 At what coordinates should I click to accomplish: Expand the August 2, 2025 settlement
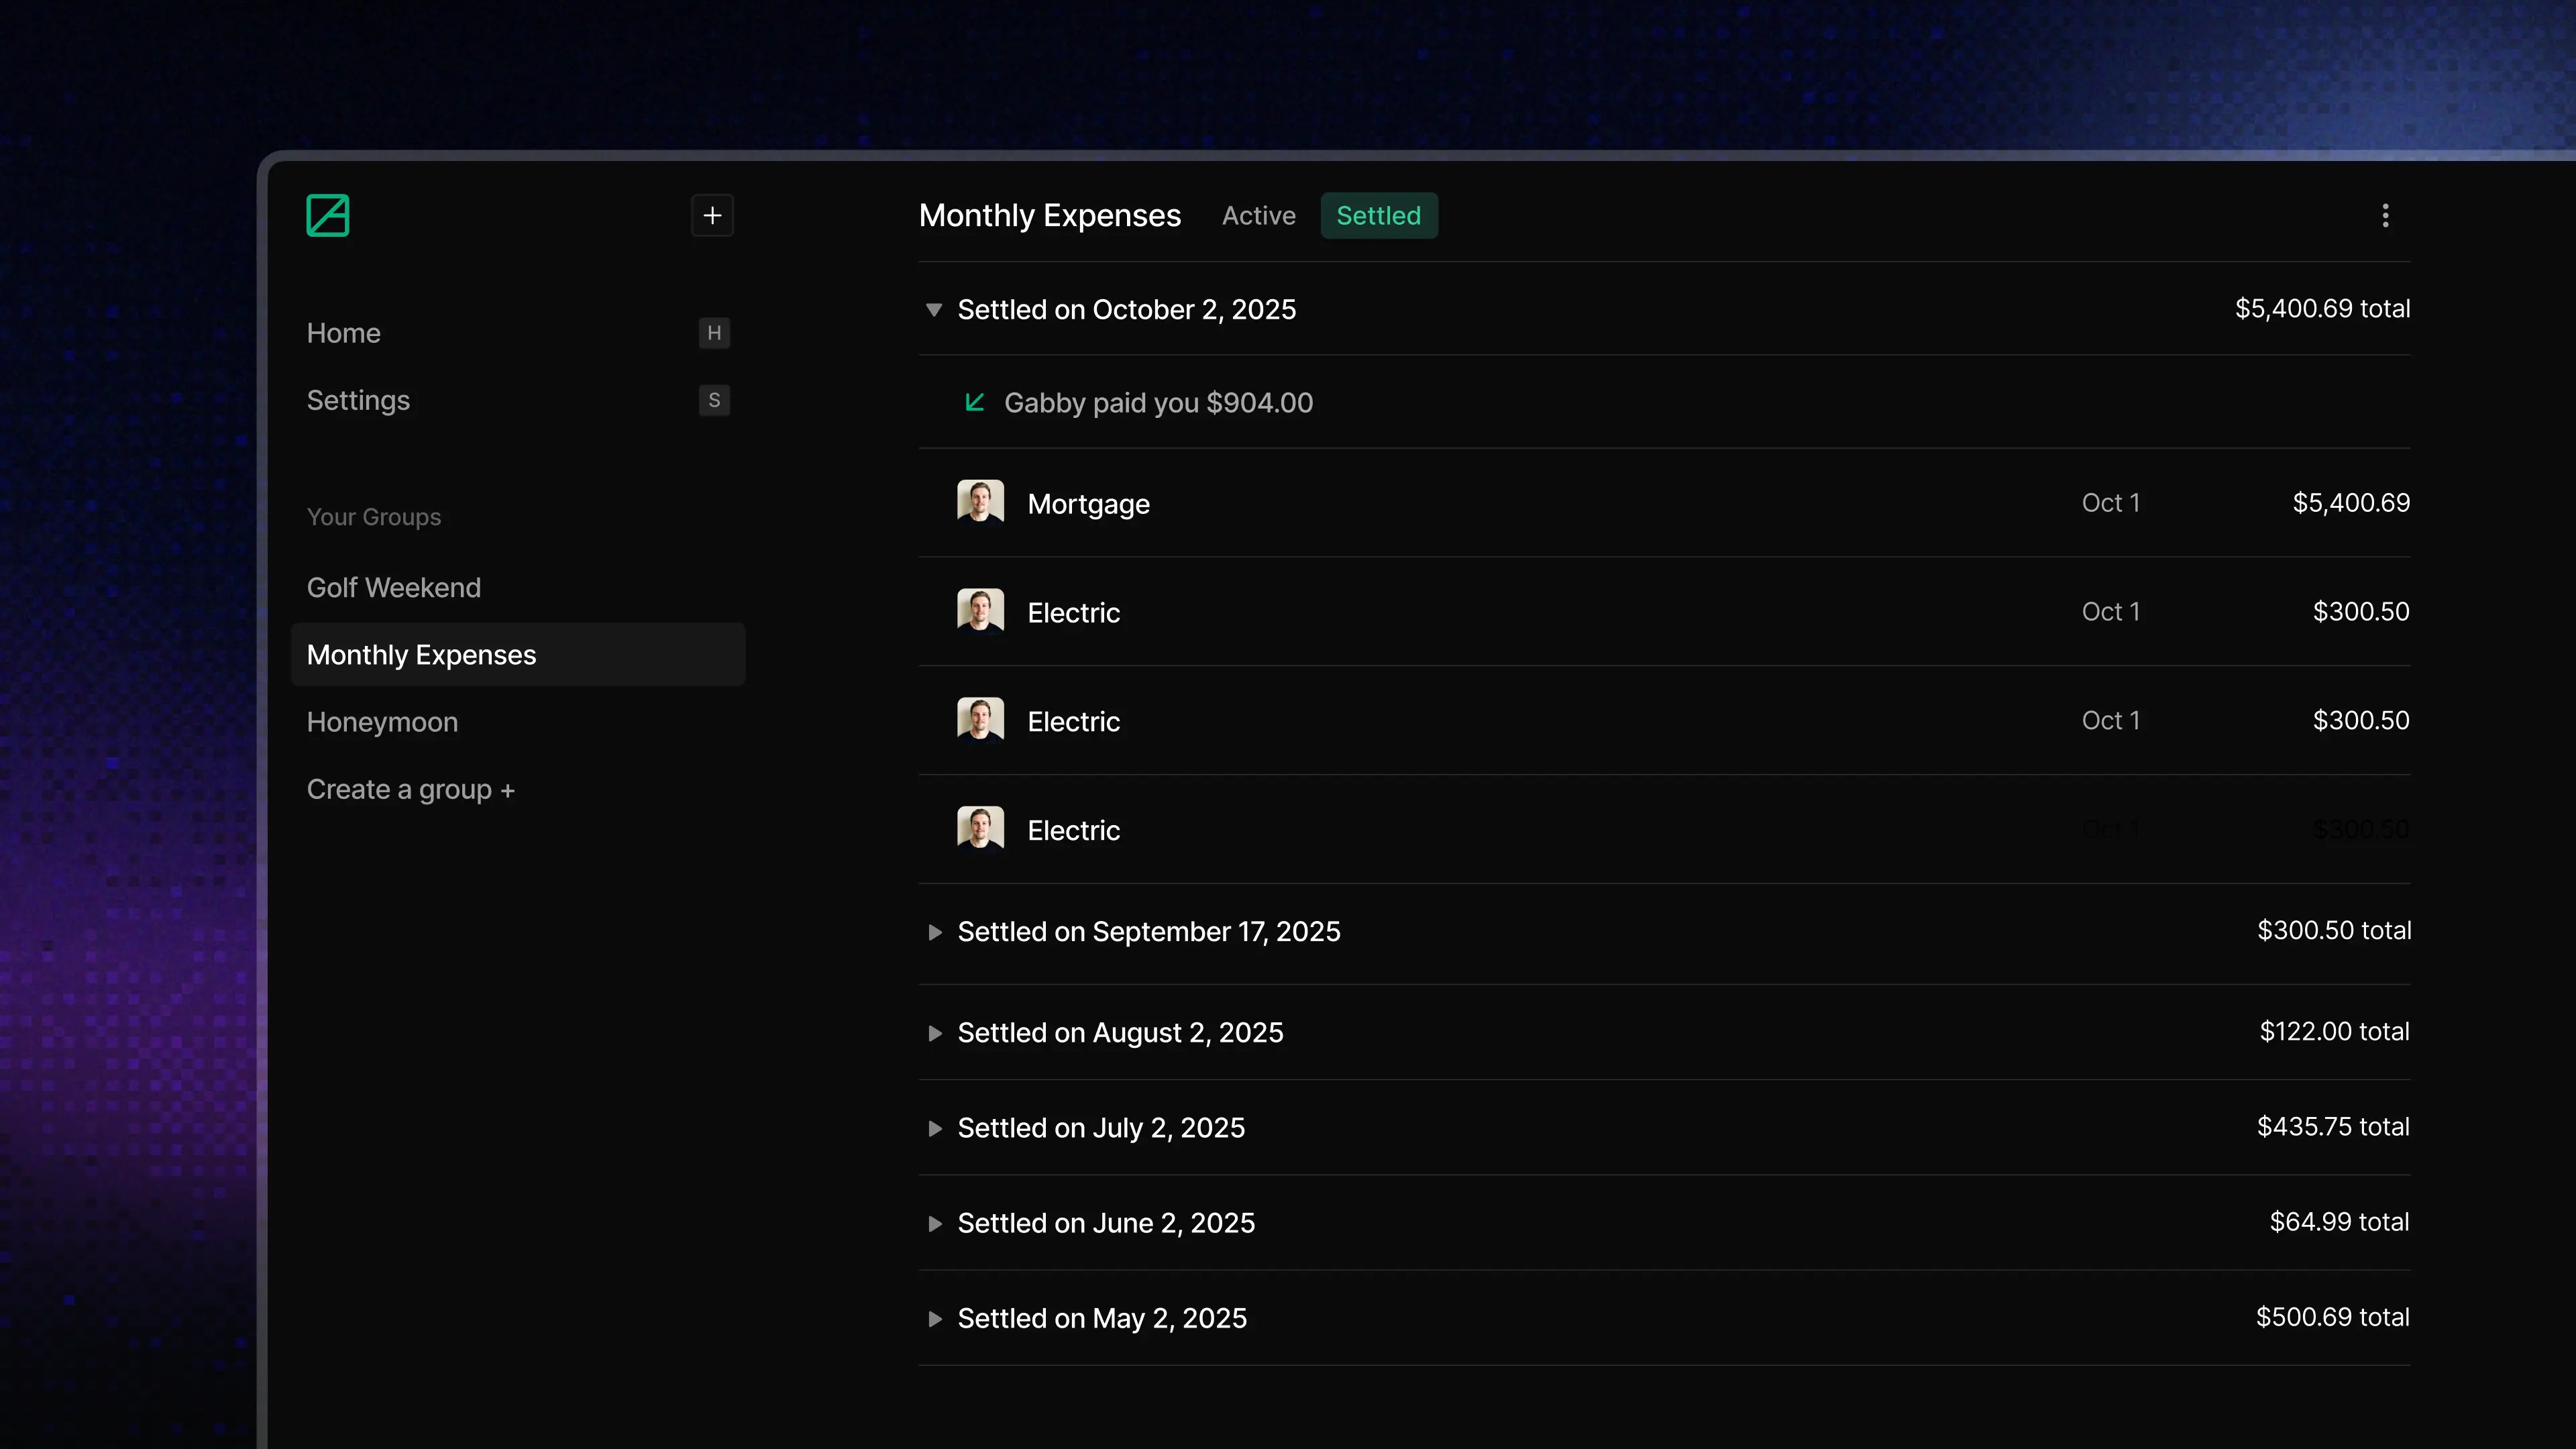tap(934, 1033)
